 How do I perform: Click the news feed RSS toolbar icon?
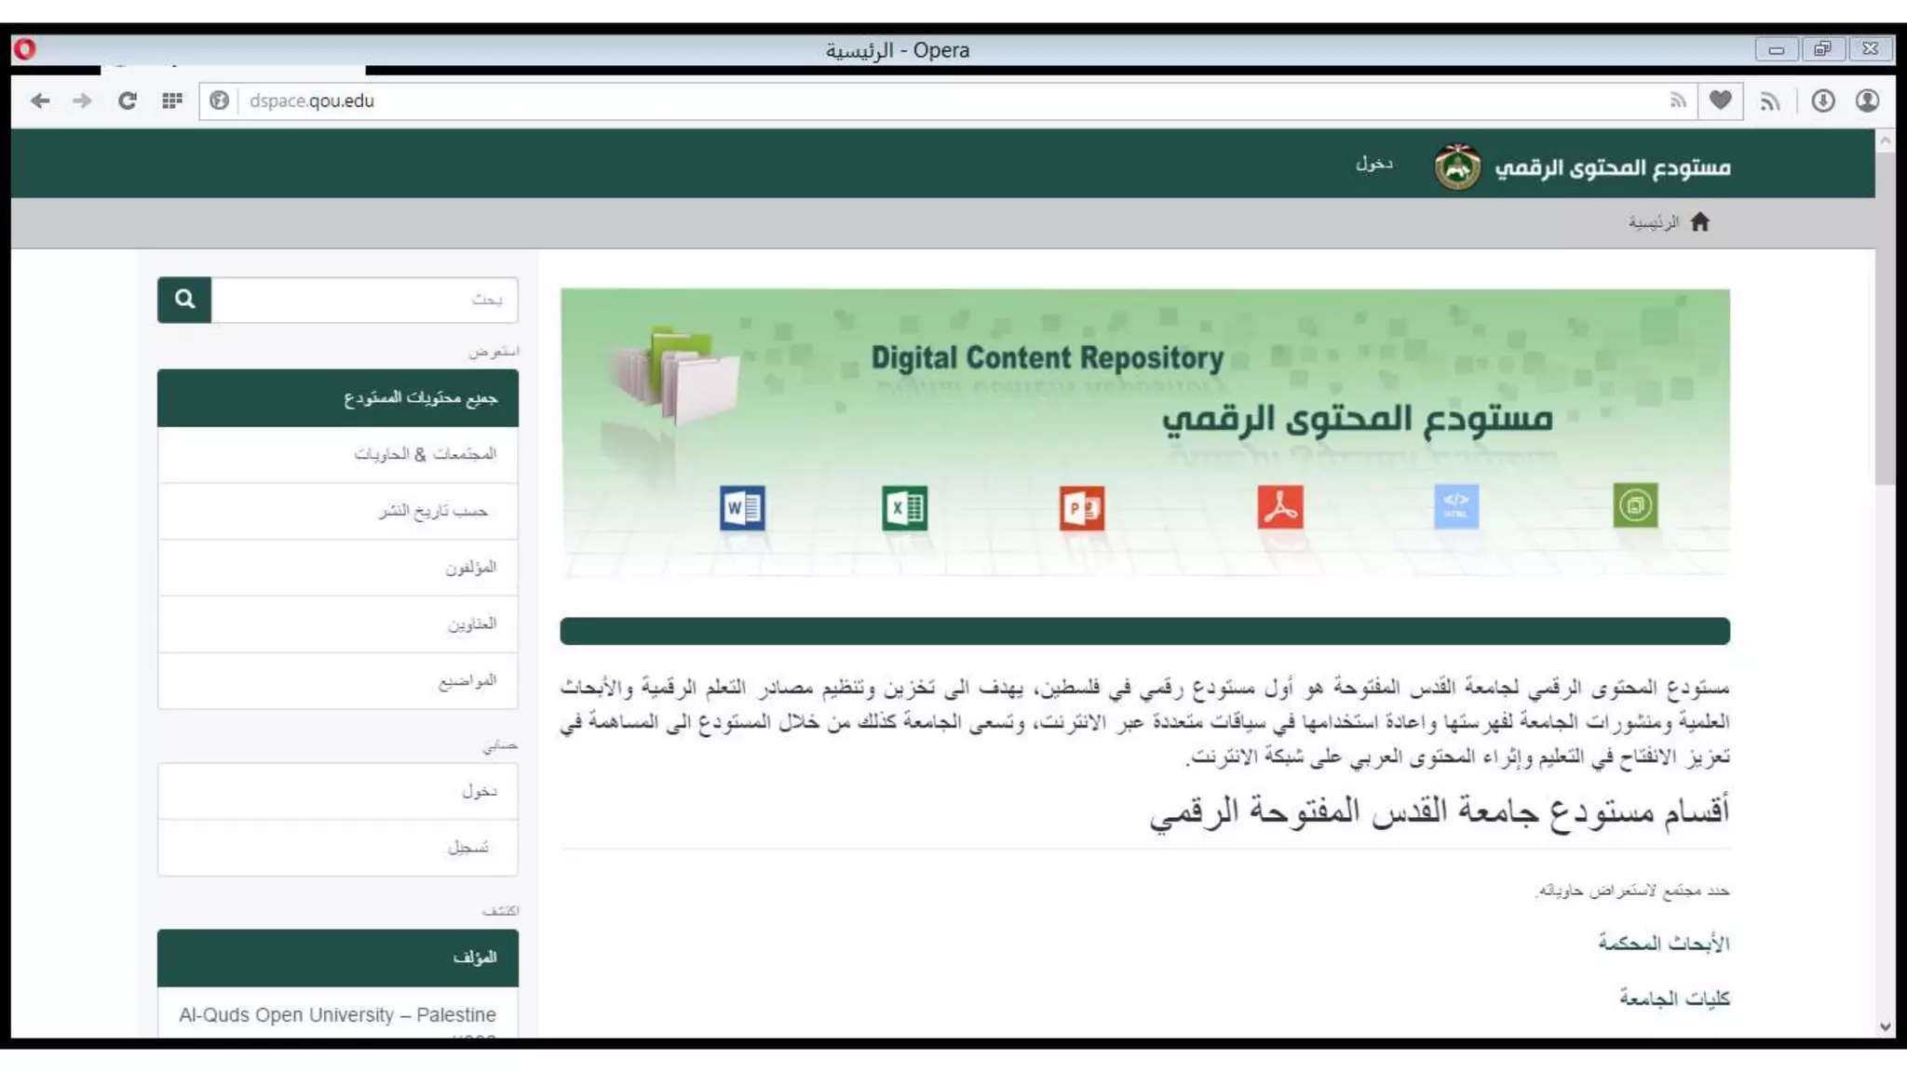(x=1770, y=101)
